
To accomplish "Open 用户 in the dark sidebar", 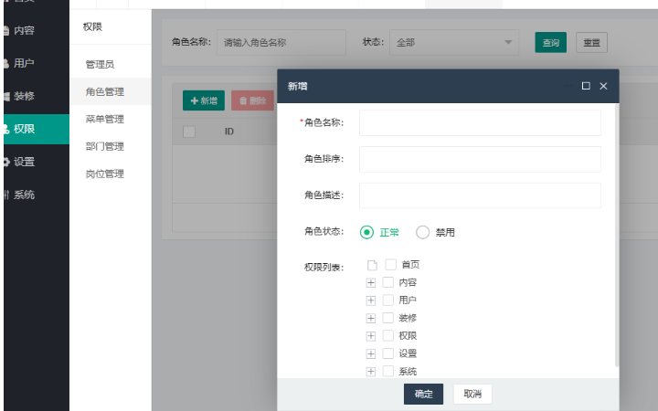I will [x=24, y=63].
